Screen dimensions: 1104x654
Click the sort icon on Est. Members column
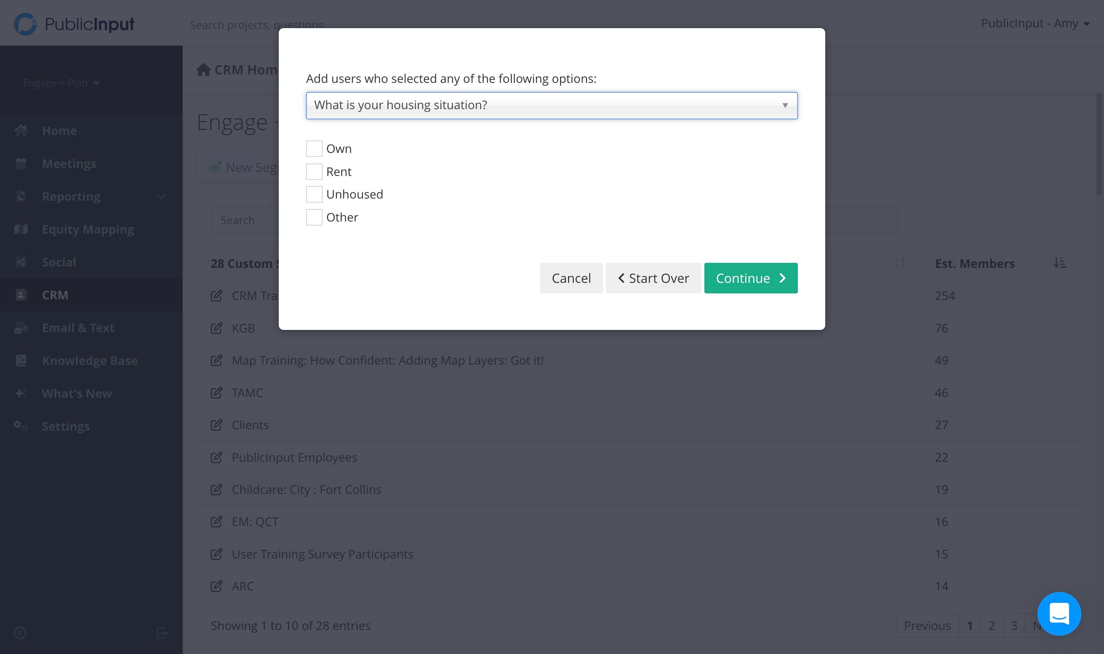[x=1059, y=263]
